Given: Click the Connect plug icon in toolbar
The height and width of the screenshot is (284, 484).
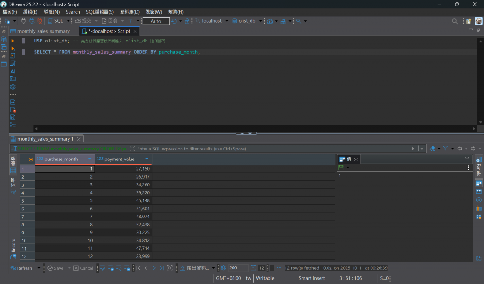Looking at the screenshot, I should pos(24,21).
